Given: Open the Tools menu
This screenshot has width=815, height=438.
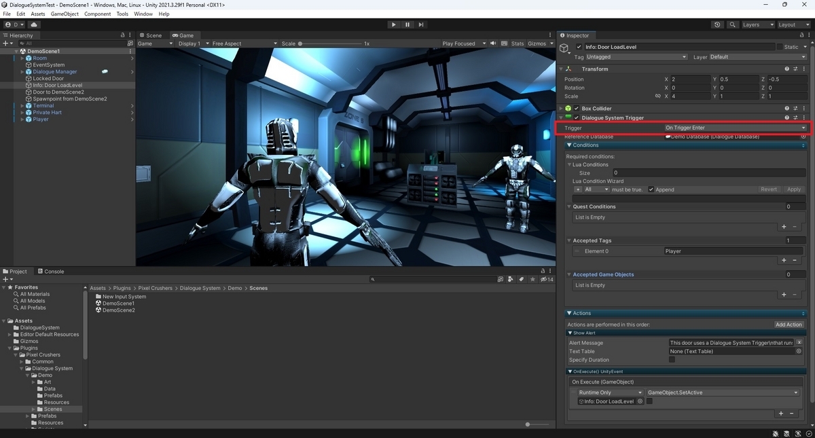Looking at the screenshot, I should pyautogui.click(x=122, y=14).
